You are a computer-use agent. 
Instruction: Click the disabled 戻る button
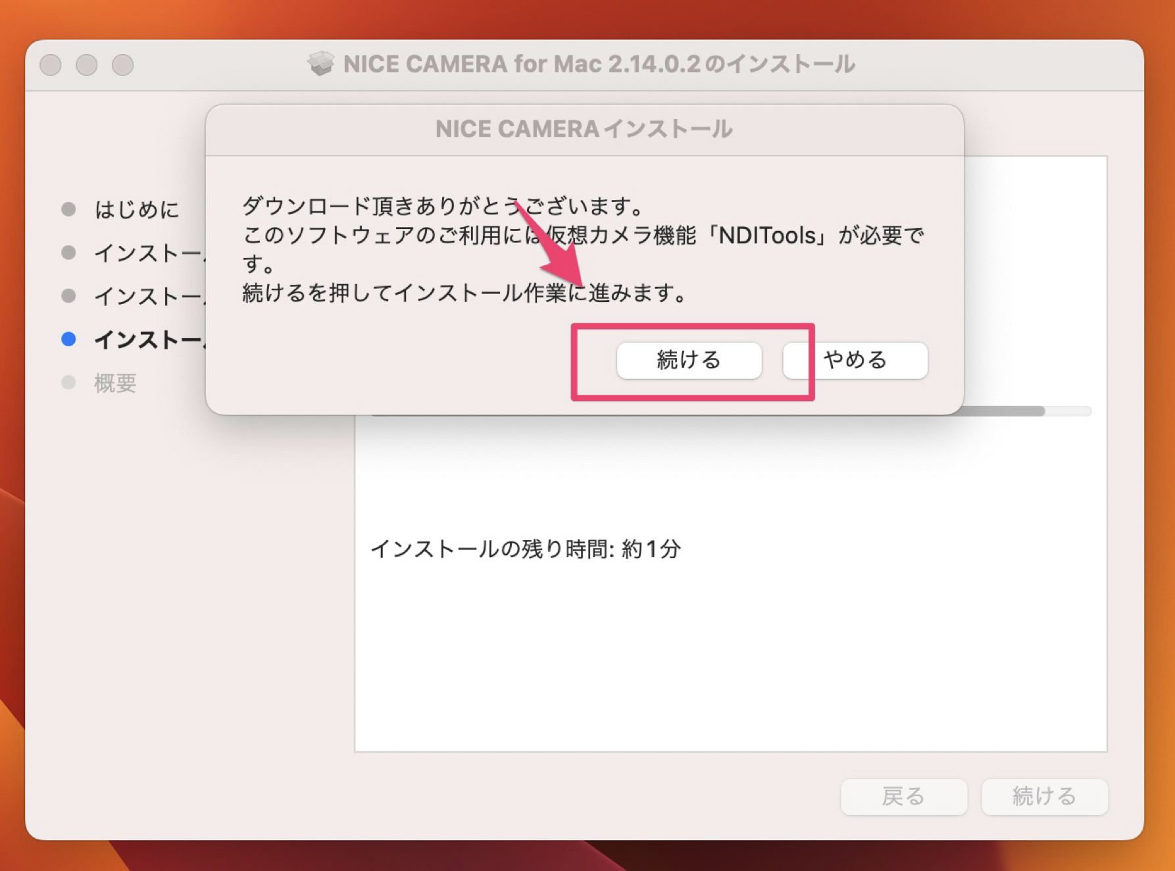pos(903,796)
